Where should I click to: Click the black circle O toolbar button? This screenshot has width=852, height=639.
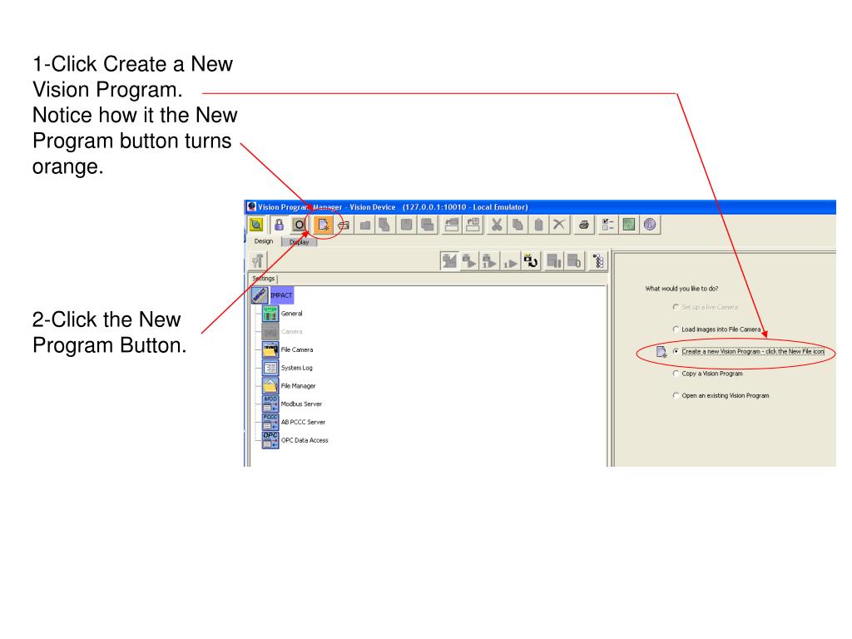[x=300, y=225]
